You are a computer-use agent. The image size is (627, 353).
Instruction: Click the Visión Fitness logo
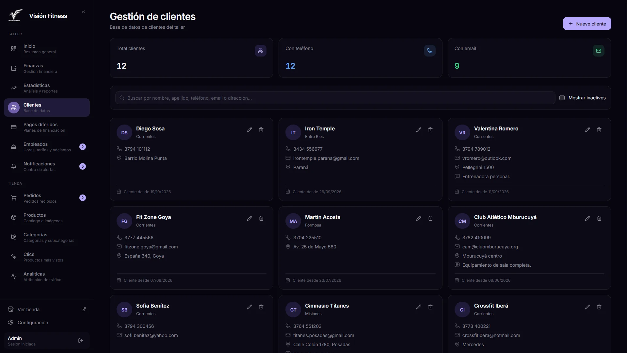(x=15, y=15)
